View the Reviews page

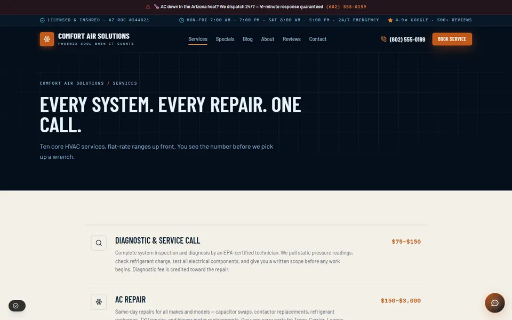pyautogui.click(x=292, y=39)
